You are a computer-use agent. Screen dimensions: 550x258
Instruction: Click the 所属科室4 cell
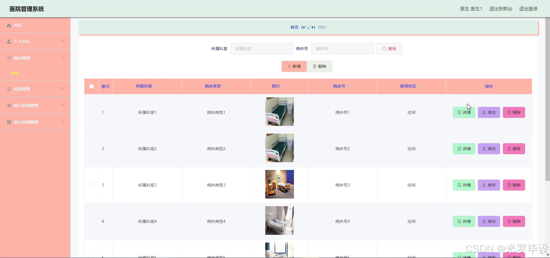coord(147,221)
